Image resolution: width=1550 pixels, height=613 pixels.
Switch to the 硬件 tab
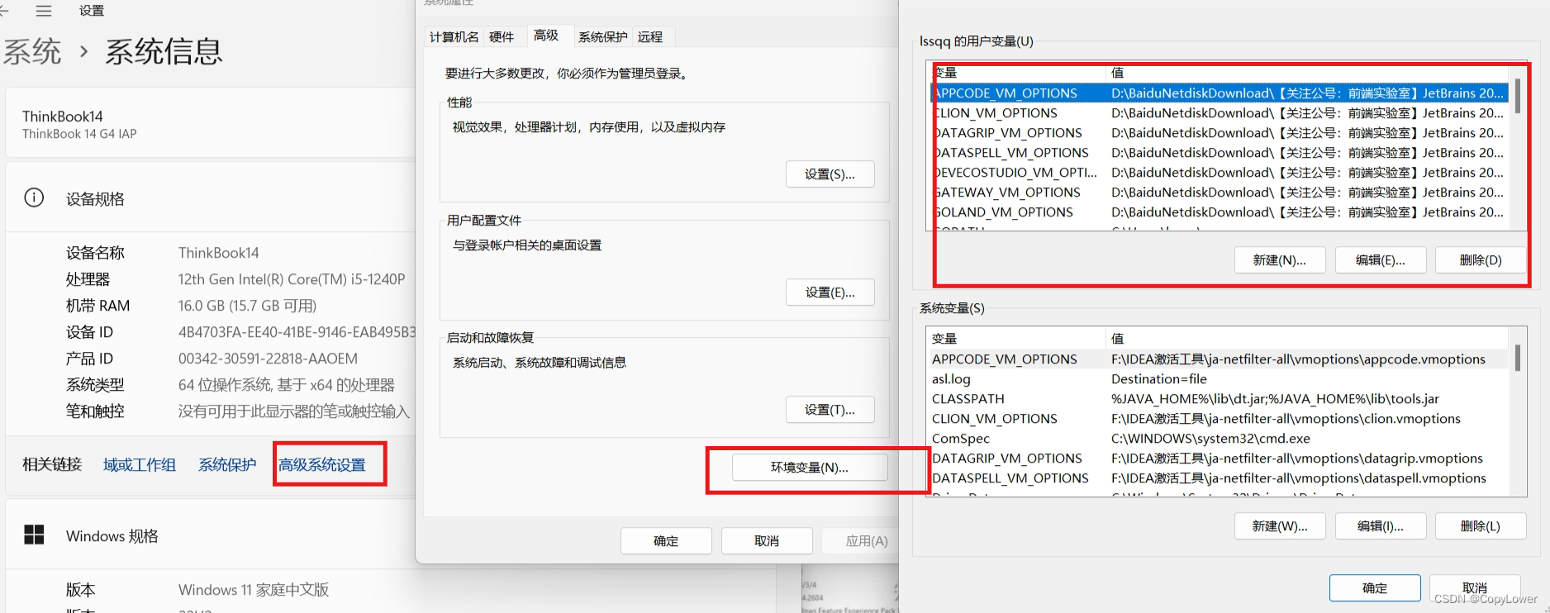(502, 37)
